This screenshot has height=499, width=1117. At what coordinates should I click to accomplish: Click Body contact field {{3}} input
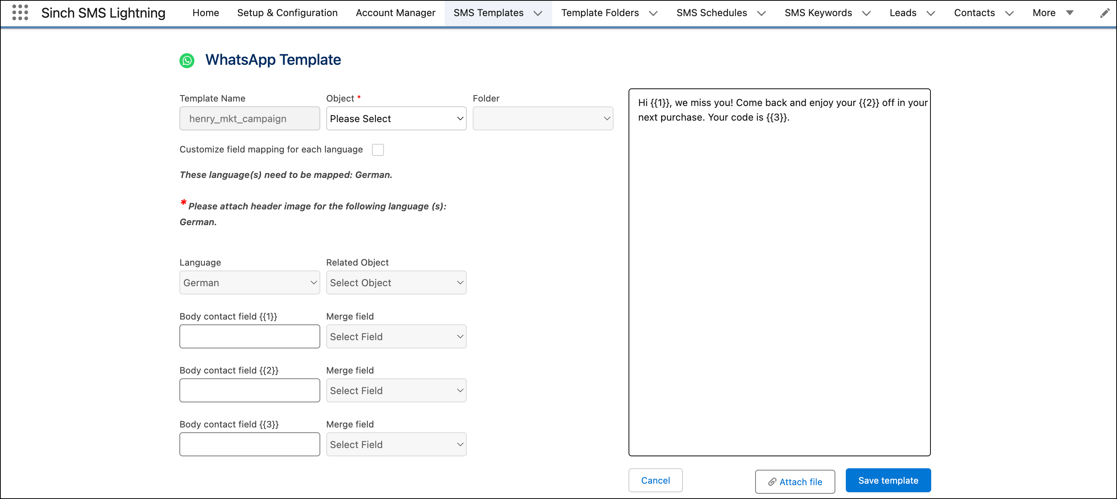[x=249, y=444]
